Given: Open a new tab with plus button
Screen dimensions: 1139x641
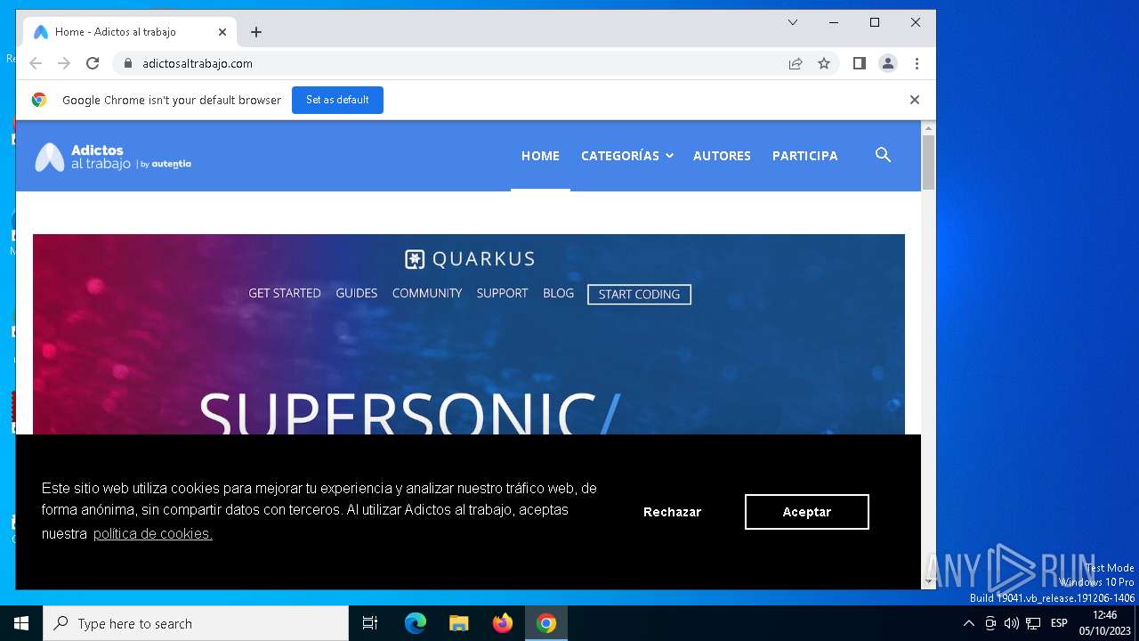Looking at the screenshot, I should point(256,32).
